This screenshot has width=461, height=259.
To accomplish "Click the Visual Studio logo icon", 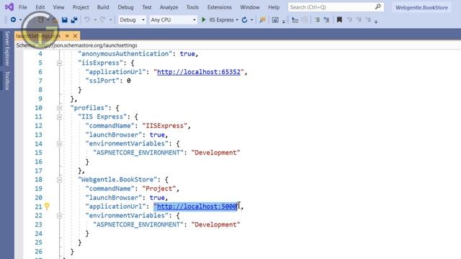I will point(9,6).
